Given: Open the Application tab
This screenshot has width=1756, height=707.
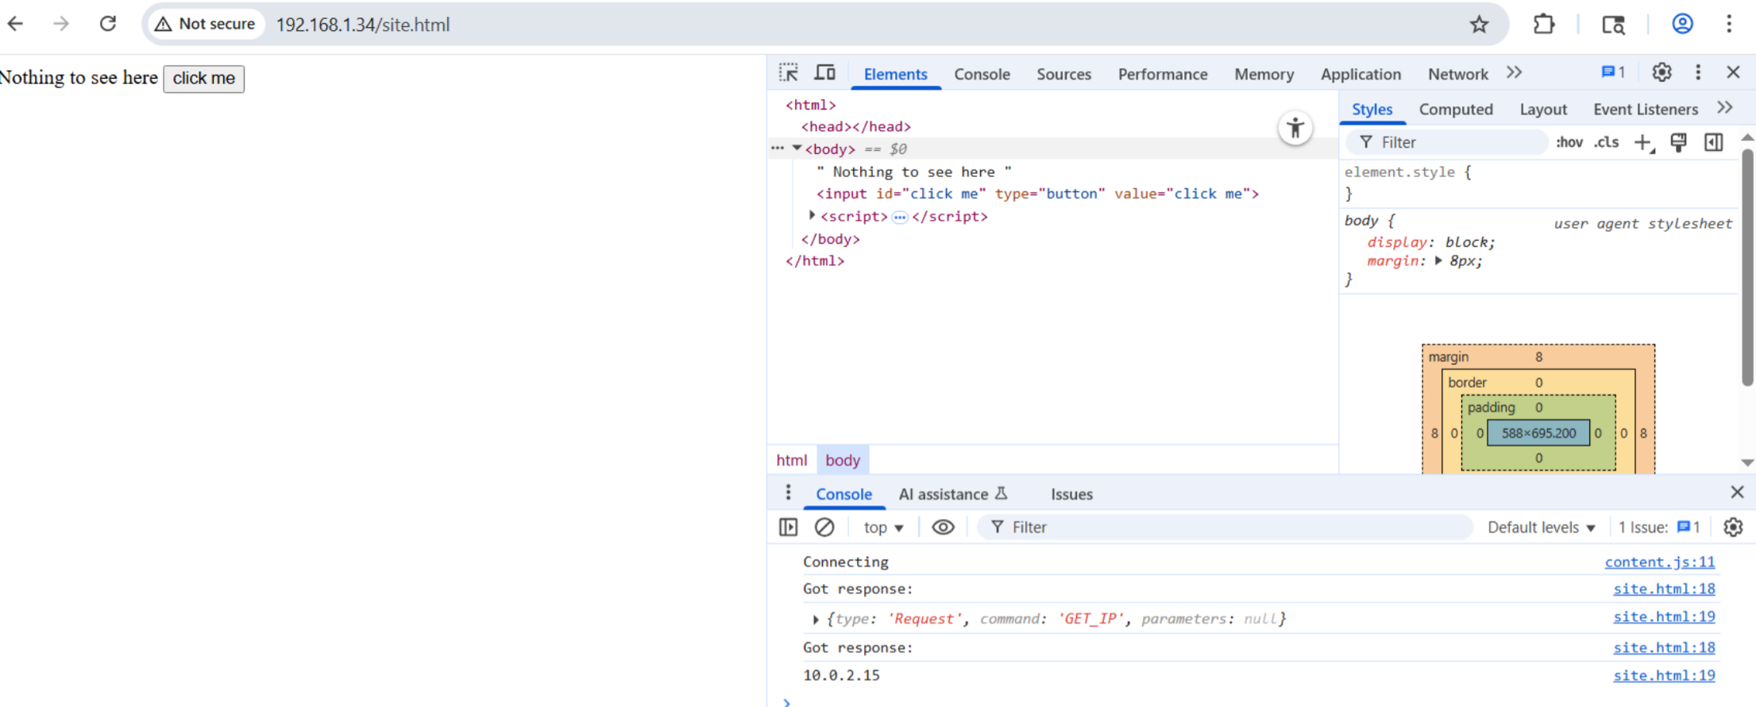Looking at the screenshot, I should (1360, 74).
